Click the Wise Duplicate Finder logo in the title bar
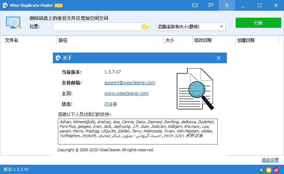Screen dimensions: 284x174 [5, 5]
